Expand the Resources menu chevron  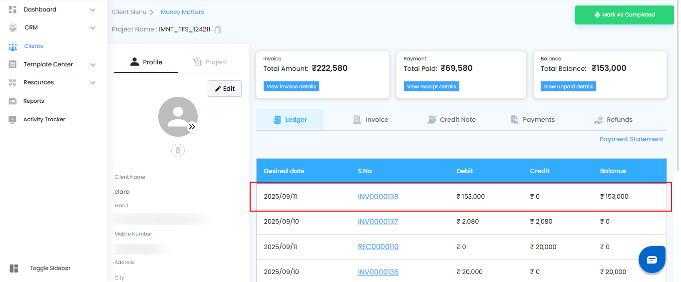pyautogui.click(x=93, y=83)
